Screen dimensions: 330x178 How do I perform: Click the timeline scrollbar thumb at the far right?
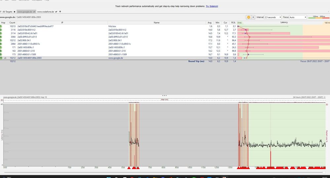(324, 172)
